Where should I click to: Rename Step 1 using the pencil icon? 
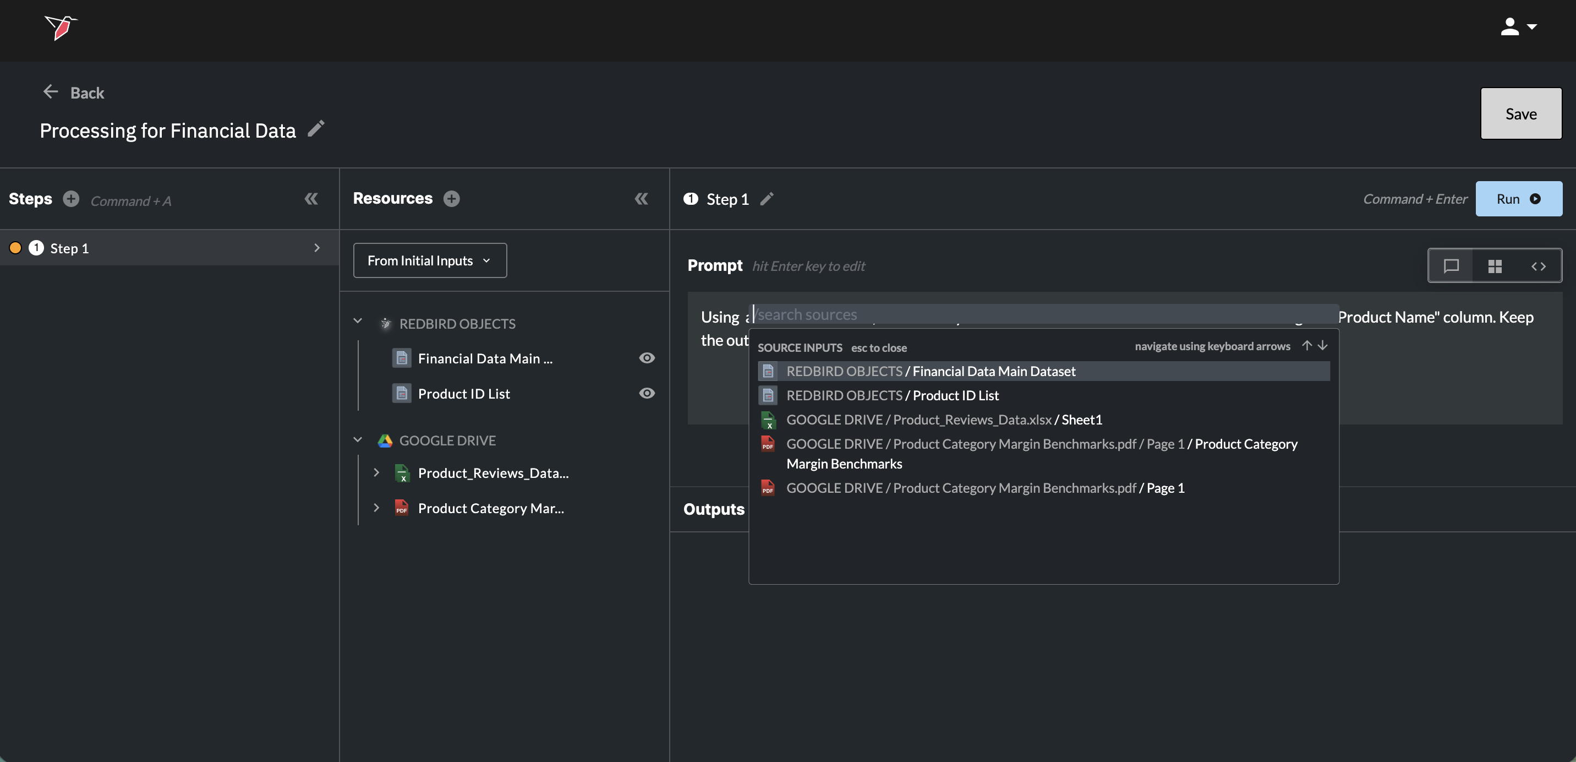coord(767,199)
